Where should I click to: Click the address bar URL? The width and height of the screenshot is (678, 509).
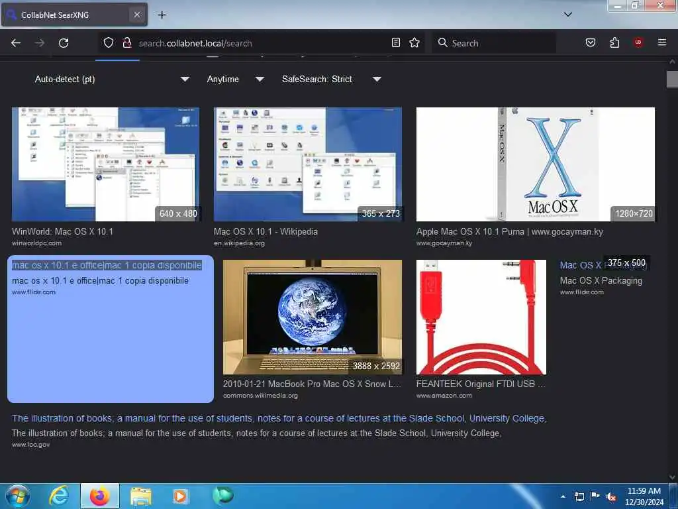[195, 43]
